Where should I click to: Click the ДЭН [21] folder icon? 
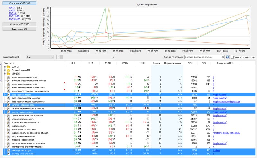click(x=8, y=67)
